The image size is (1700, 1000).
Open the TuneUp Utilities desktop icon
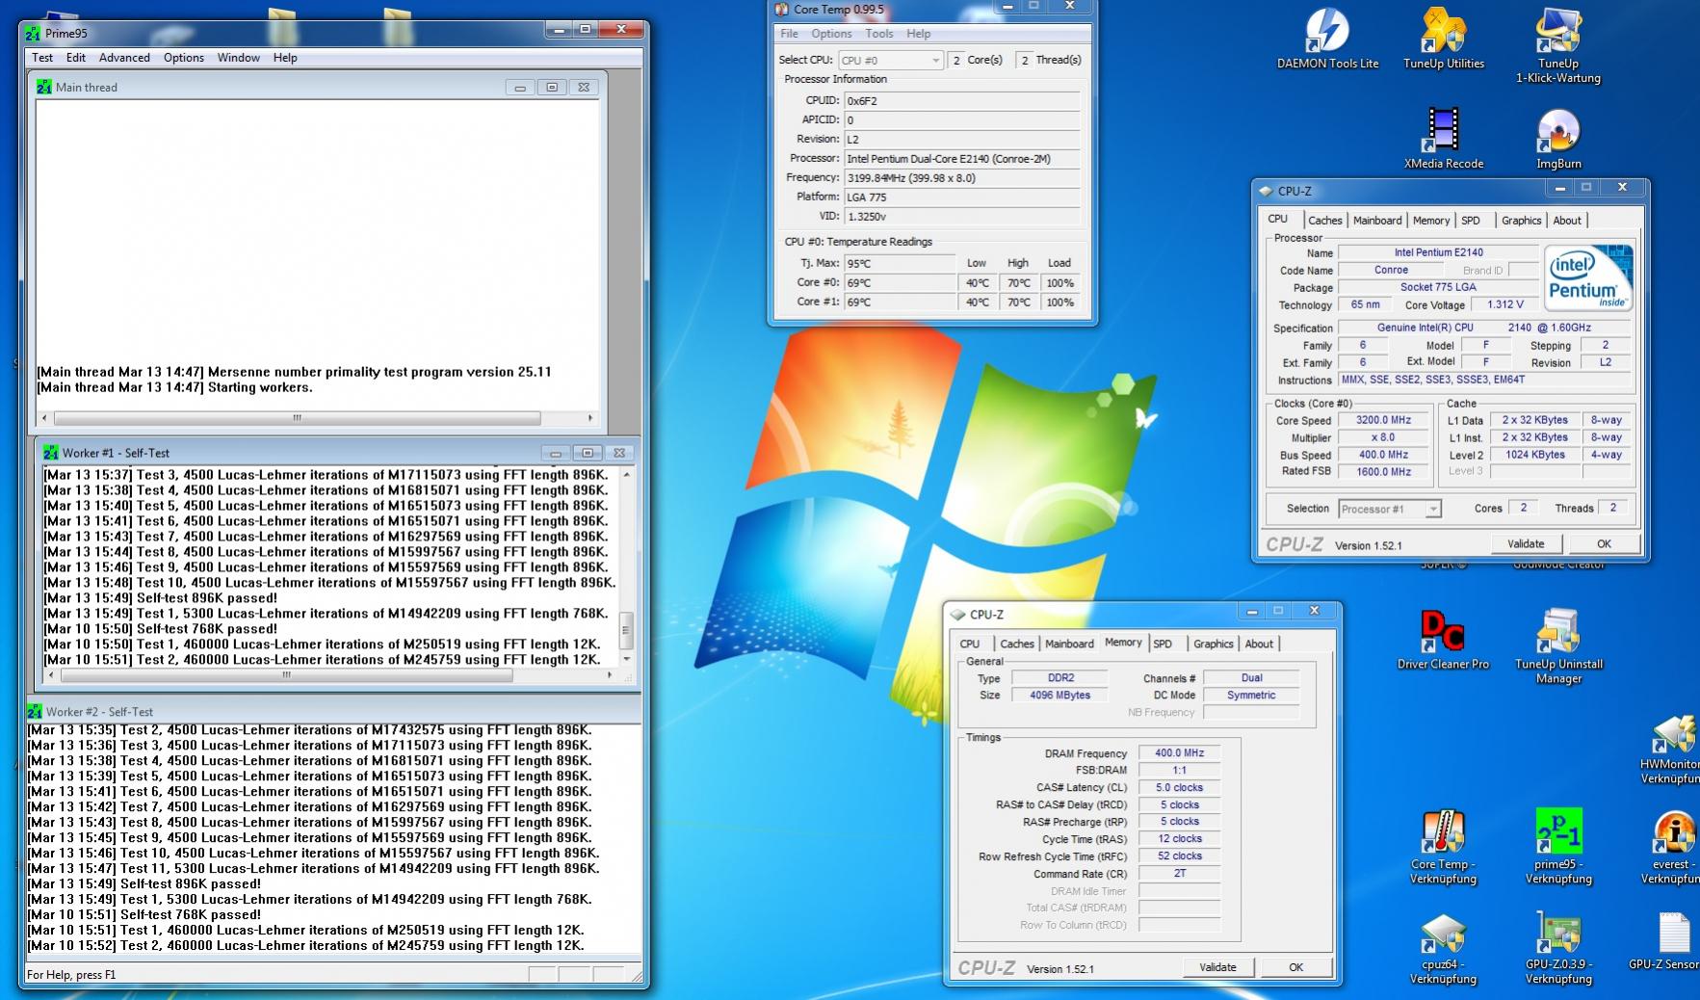(1443, 39)
